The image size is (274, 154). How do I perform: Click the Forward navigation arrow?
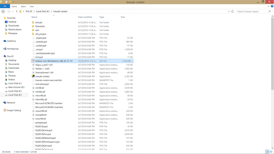(x=9, y=11)
